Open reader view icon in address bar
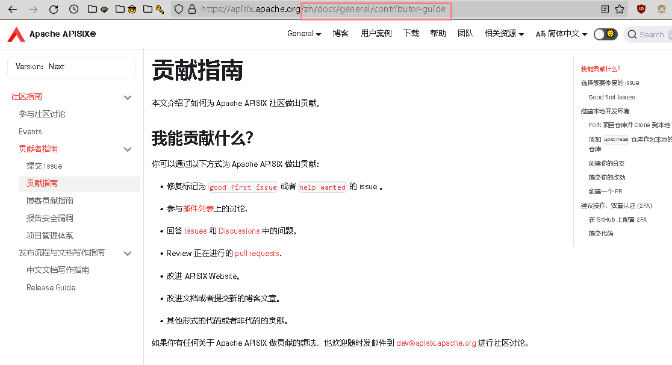This screenshot has width=672, height=365. pos(606,9)
